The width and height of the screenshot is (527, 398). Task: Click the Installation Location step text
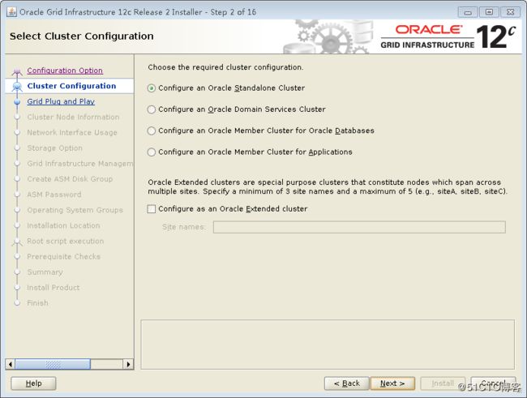(x=63, y=225)
